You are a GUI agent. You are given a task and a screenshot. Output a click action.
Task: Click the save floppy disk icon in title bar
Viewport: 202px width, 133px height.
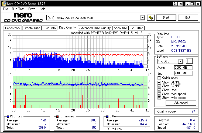click(180, 3)
